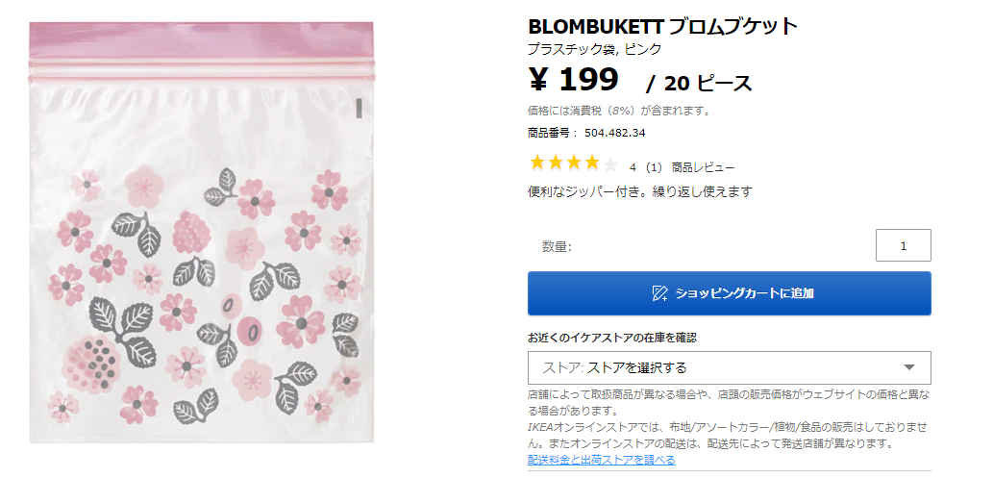Image resolution: width=993 pixels, height=503 pixels.
Task: Click the ¥ 199 price
Action: (x=574, y=80)
